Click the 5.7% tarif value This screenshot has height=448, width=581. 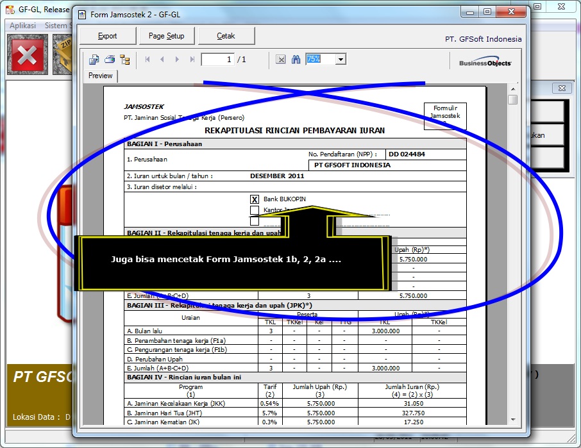pyautogui.click(x=269, y=413)
